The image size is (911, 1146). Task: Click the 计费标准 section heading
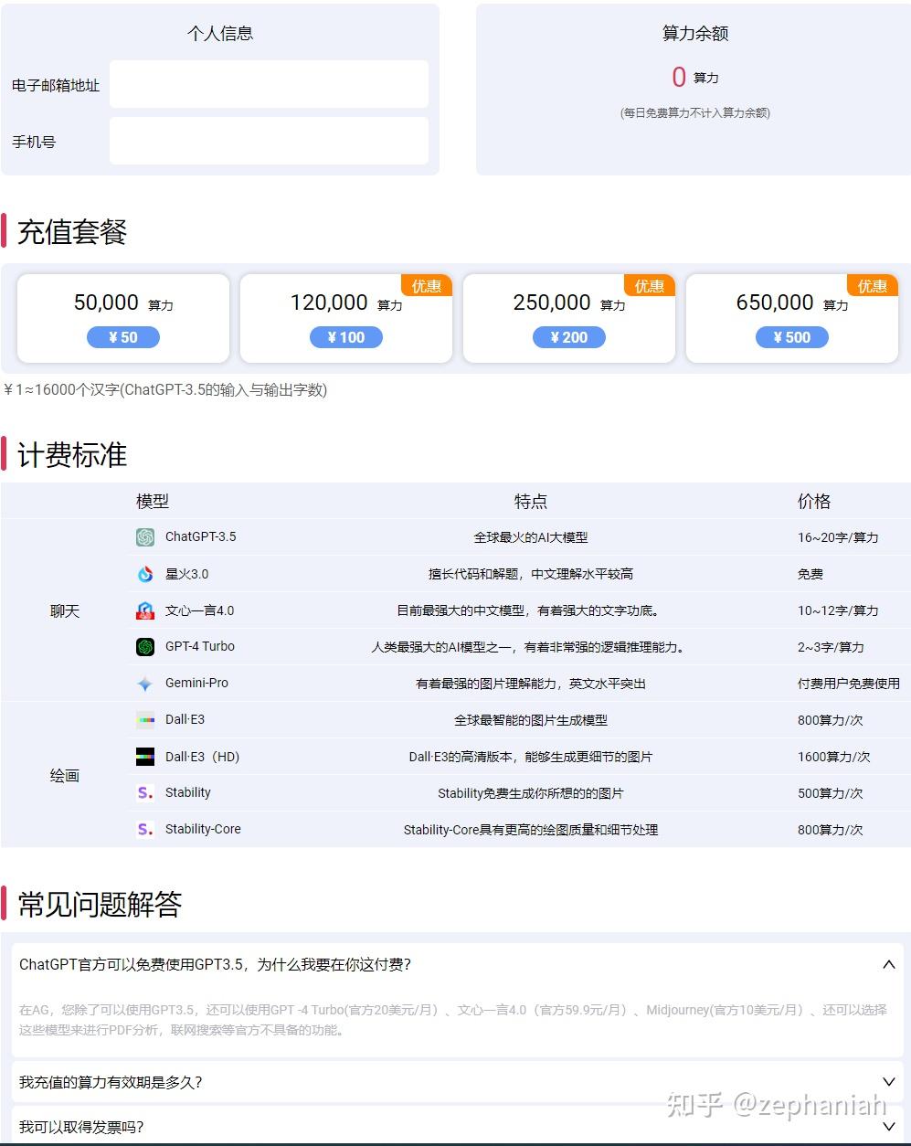[x=72, y=454]
